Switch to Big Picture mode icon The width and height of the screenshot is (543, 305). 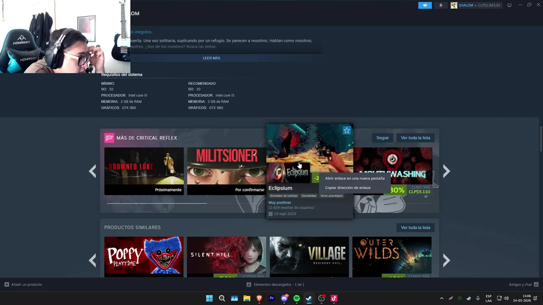coord(509,5)
